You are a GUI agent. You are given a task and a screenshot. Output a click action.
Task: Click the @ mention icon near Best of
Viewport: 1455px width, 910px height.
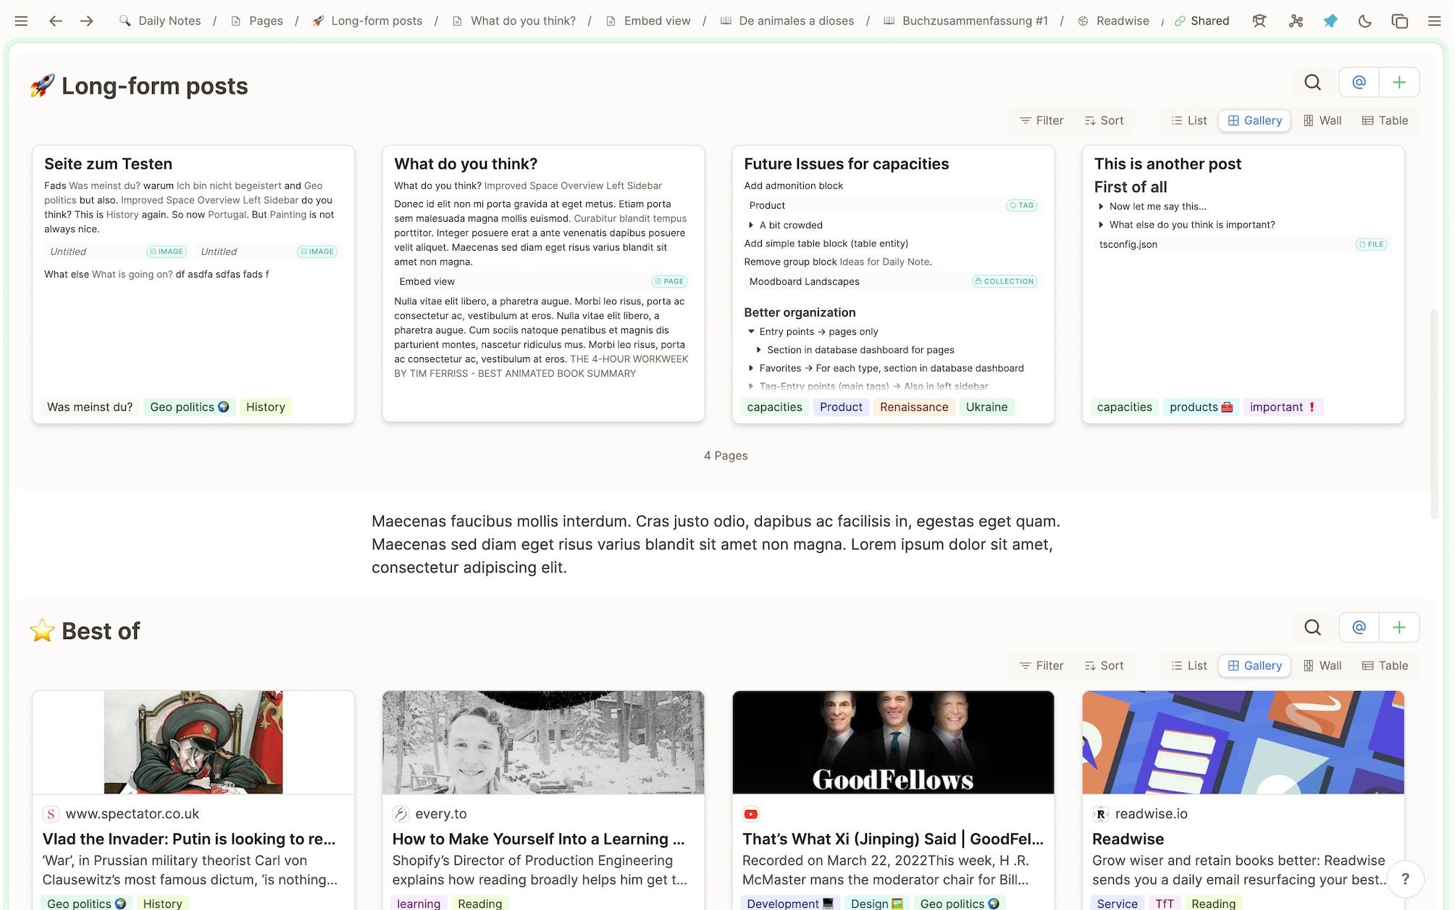pyautogui.click(x=1359, y=627)
